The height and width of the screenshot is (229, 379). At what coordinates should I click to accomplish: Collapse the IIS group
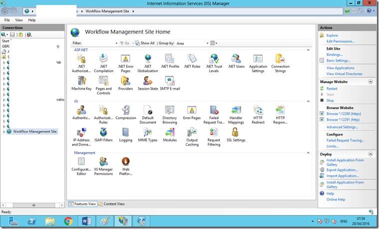pos(308,101)
